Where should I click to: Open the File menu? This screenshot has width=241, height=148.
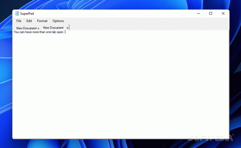tap(19, 21)
